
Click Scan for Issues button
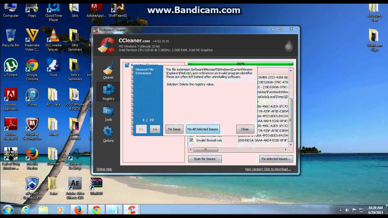[x=205, y=159]
